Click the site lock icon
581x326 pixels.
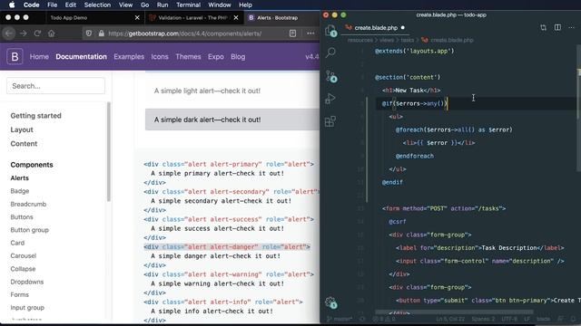point(101,34)
